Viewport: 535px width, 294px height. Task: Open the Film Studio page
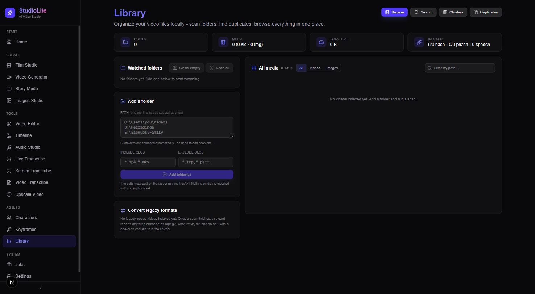point(39,65)
